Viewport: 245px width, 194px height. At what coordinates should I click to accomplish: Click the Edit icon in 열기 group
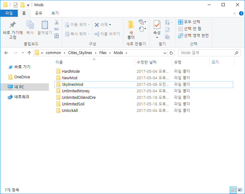click(x=167, y=29)
